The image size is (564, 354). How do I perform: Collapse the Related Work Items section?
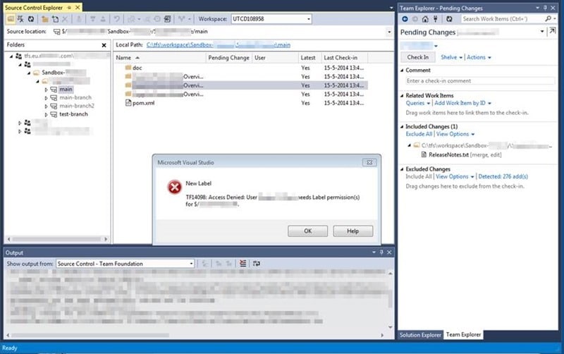(x=402, y=96)
